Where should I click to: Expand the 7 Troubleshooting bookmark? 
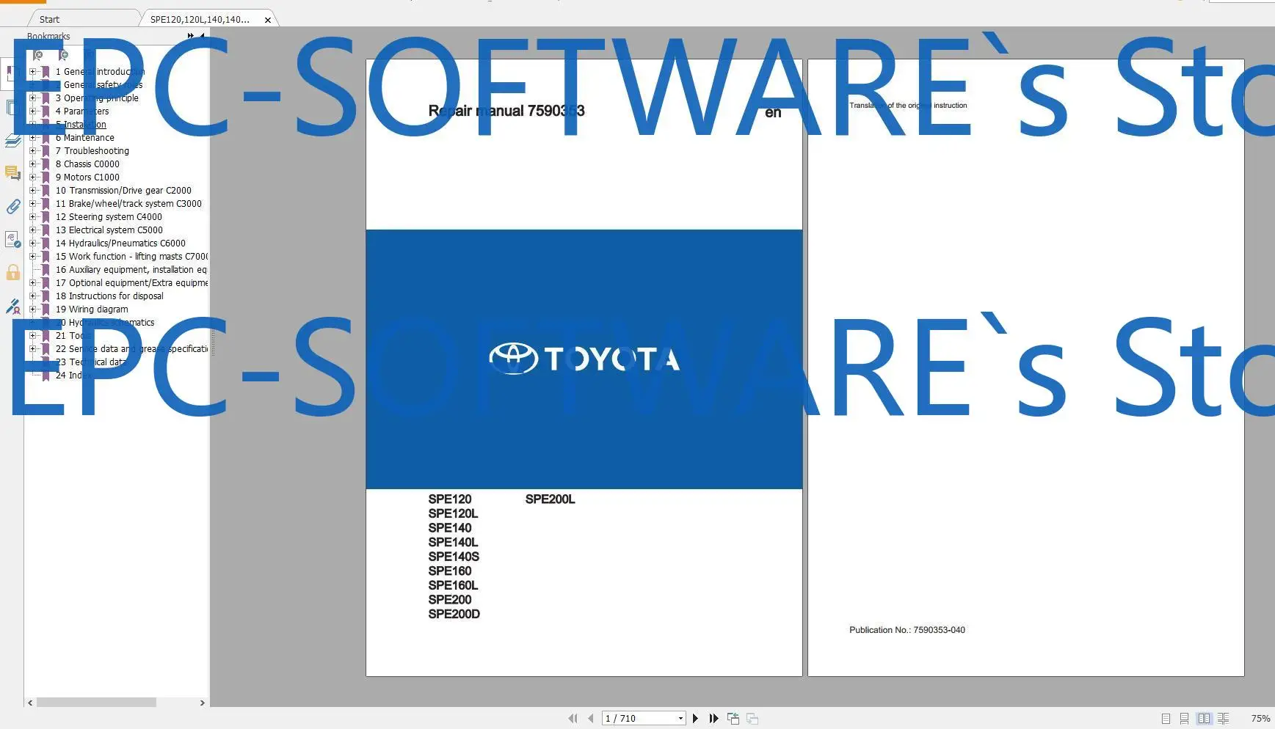click(32, 151)
